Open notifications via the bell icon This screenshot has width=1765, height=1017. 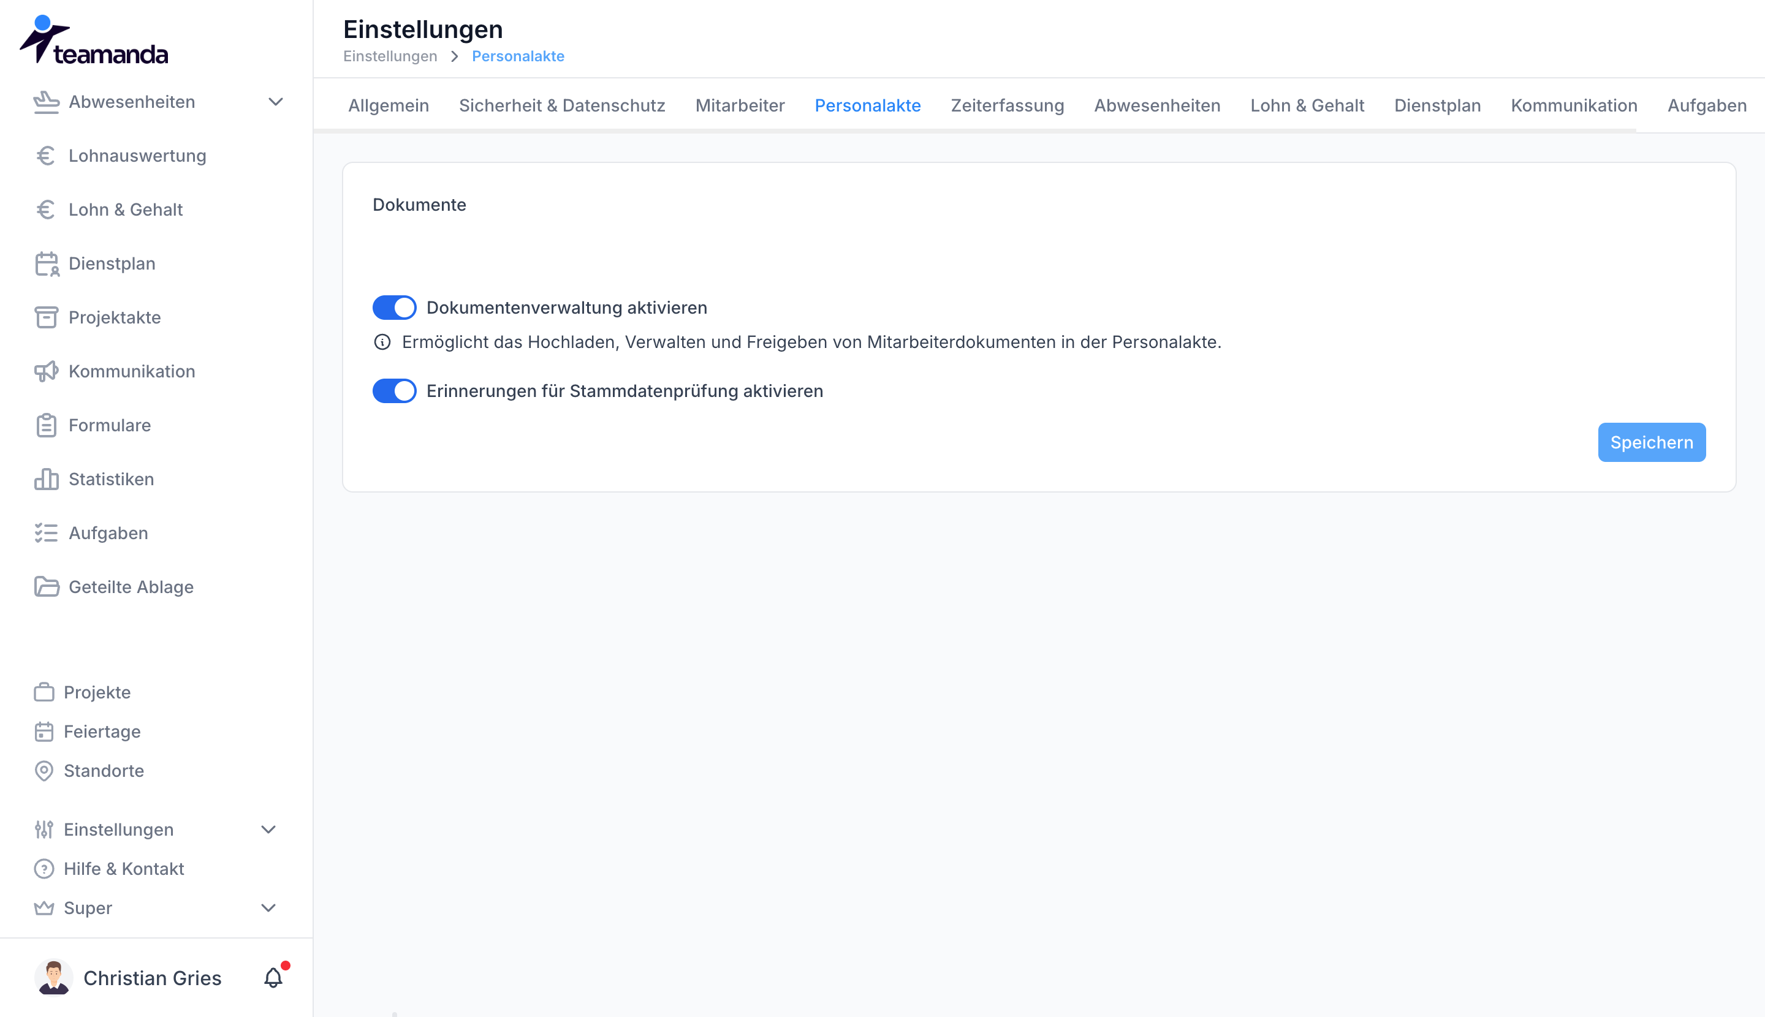(273, 977)
